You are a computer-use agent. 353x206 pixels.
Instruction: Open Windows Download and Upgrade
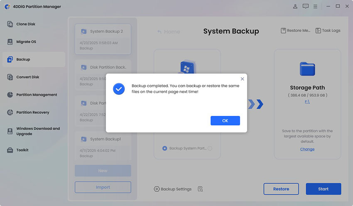pyautogui.click(x=34, y=131)
